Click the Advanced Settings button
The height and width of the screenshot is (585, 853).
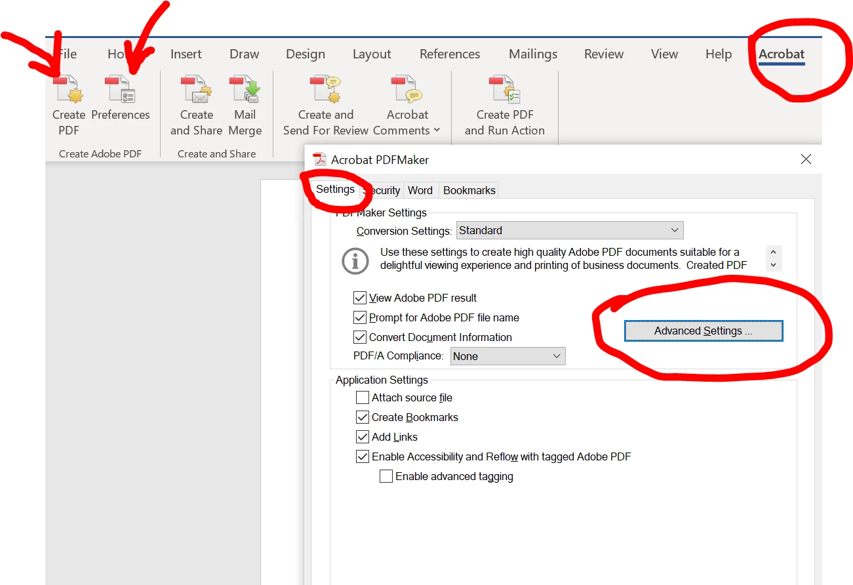[704, 331]
